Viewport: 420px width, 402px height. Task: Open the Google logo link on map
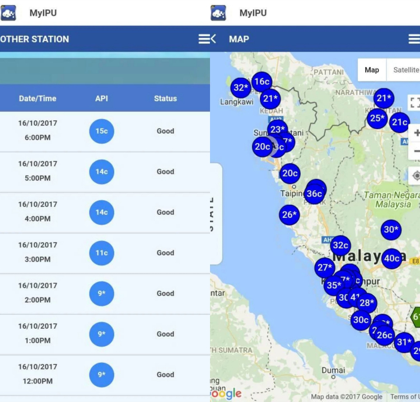tap(226, 394)
